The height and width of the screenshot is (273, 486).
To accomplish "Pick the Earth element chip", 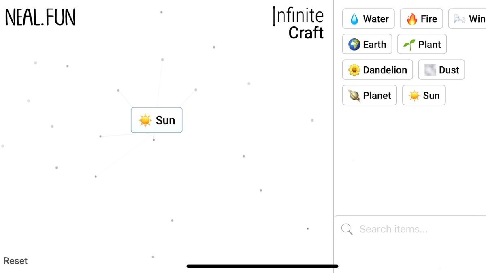I will point(367,44).
